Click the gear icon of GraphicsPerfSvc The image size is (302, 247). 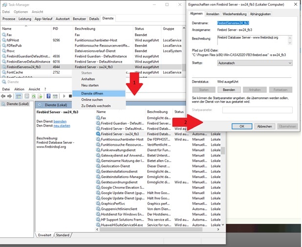pyautogui.click(x=98, y=203)
